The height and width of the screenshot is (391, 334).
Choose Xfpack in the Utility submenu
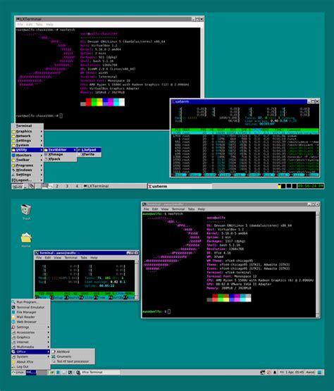tap(60, 159)
